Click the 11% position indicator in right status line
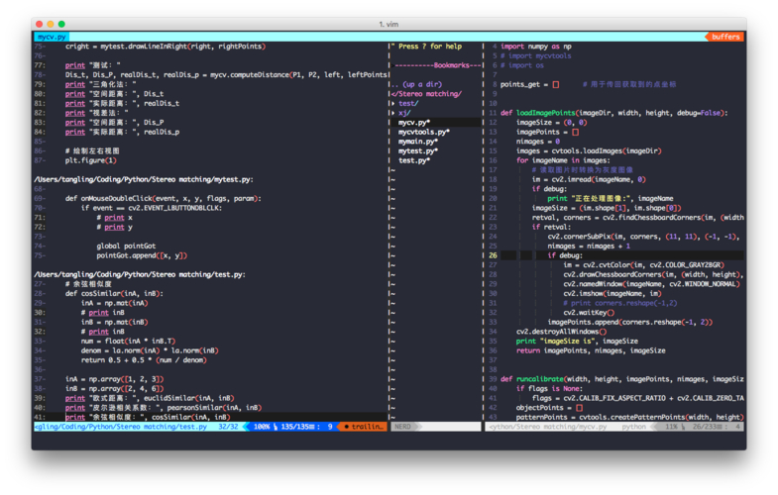 [671, 427]
